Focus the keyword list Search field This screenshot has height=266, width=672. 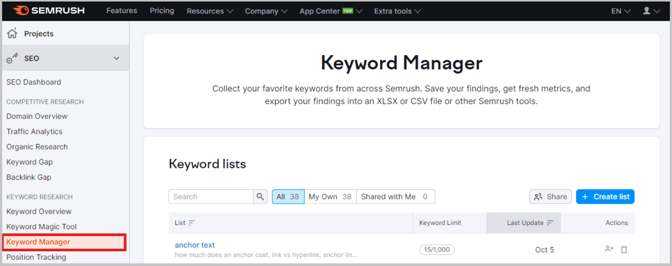click(211, 196)
